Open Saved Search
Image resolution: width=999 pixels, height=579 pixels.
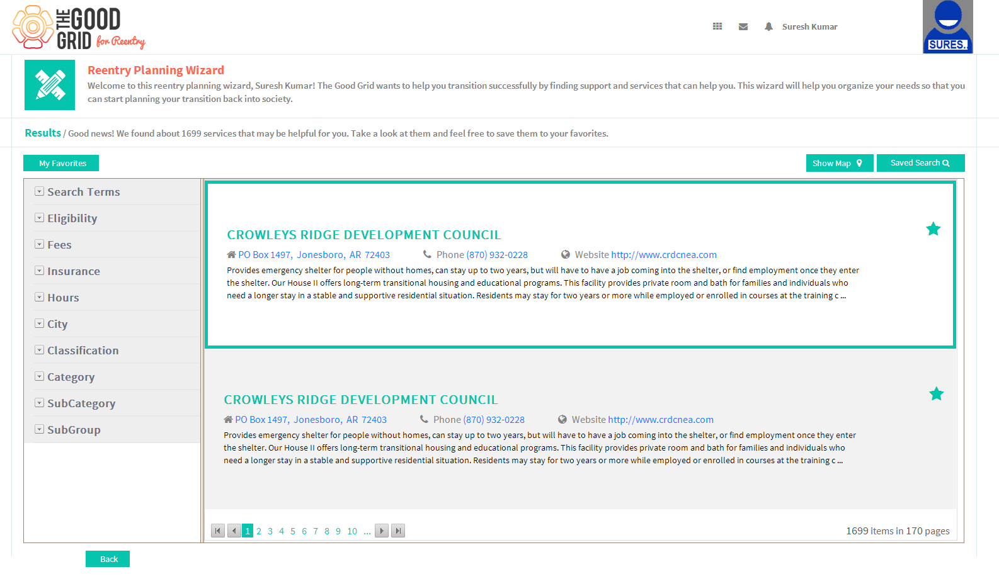point(921,163)
